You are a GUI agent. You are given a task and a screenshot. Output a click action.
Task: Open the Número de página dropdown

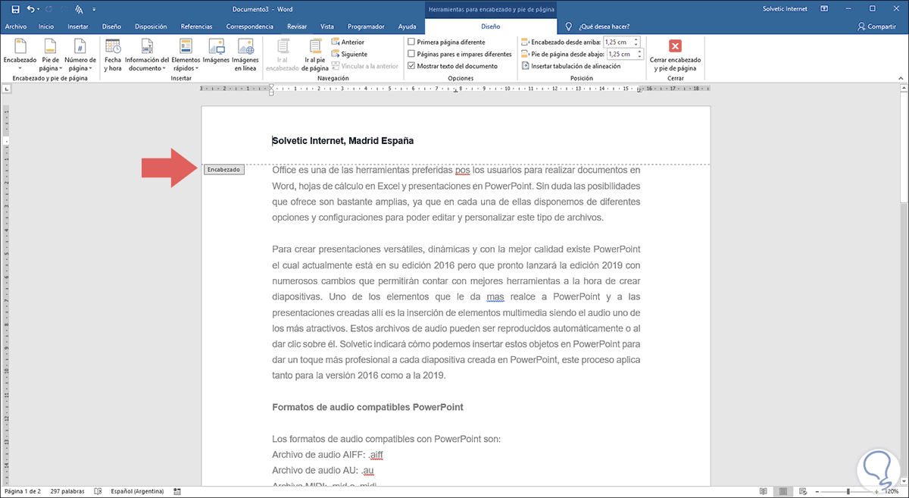80,55
